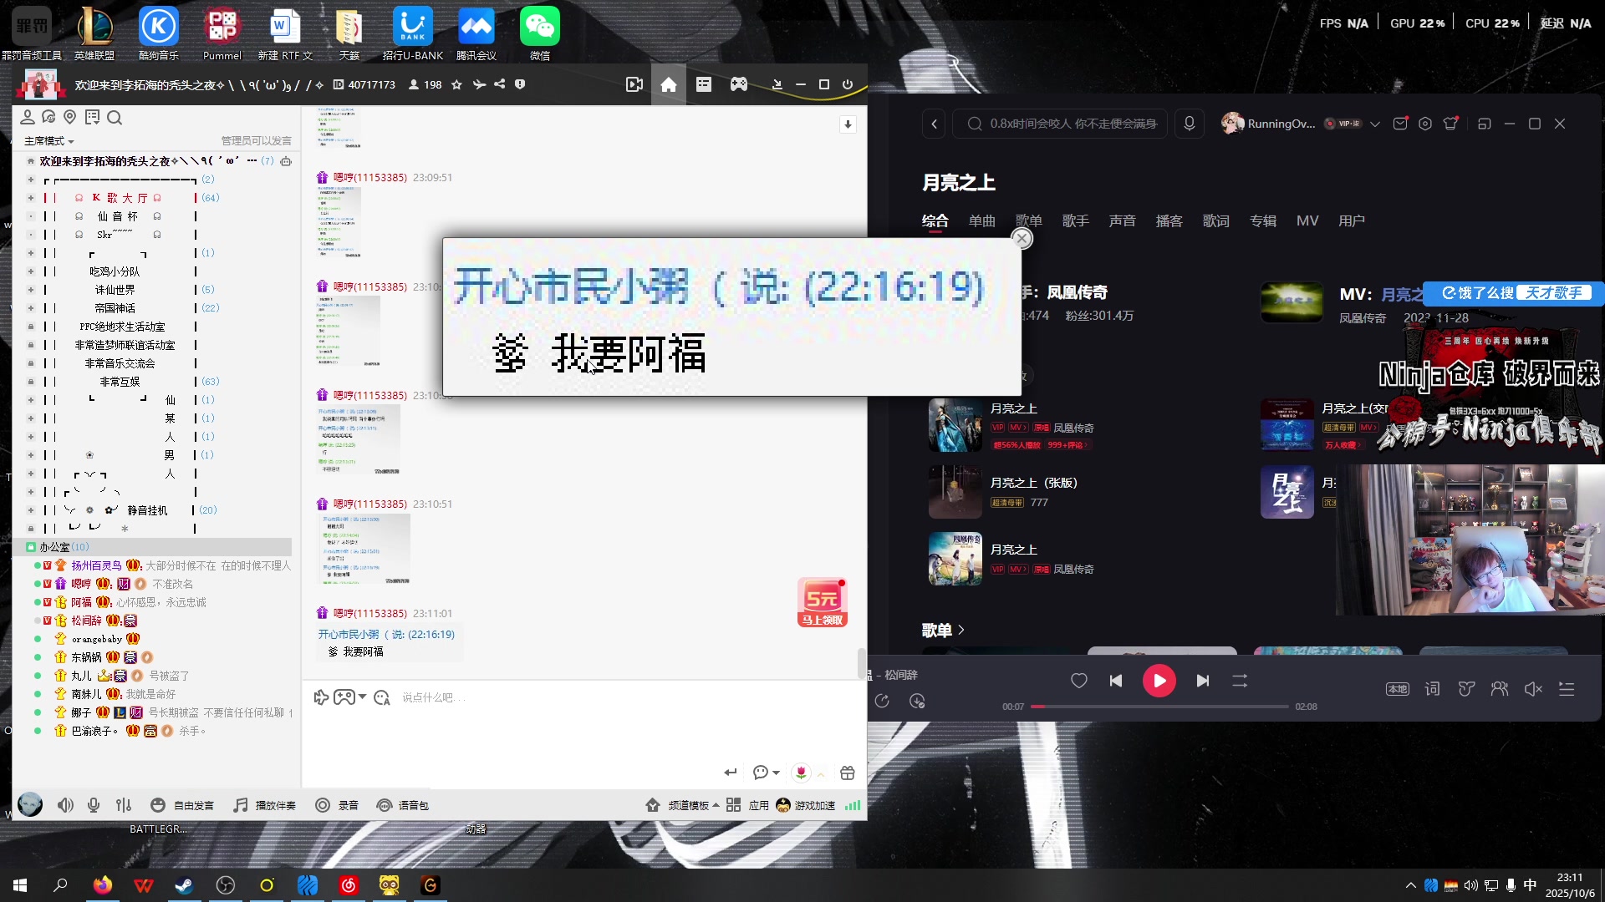Skip to the next song
This screenshot has height=902, width=1605.
[1202, 681]
